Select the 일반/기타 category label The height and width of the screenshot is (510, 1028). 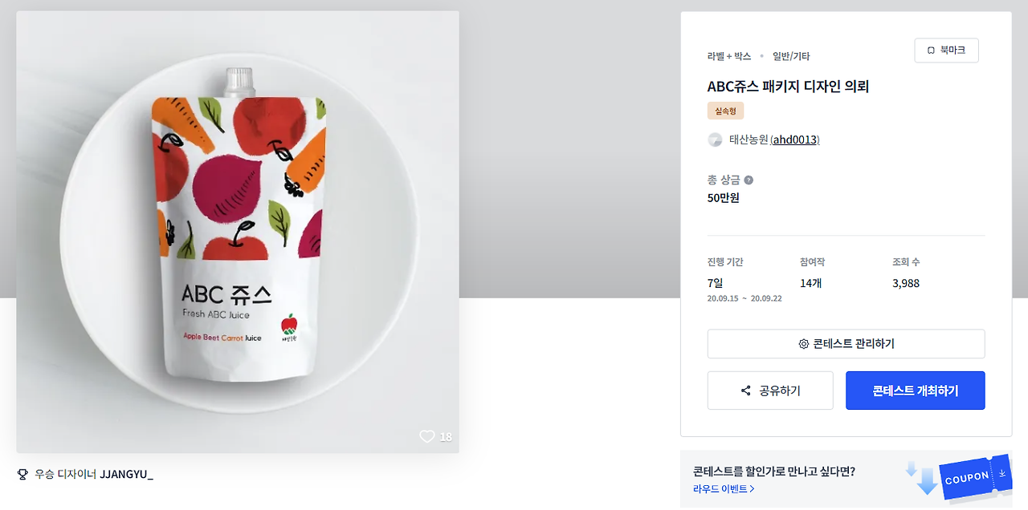click(x=791, y=56)
